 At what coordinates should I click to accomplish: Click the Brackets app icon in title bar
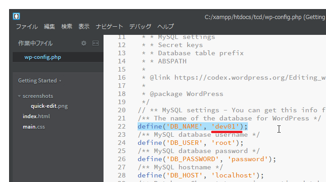pyautogui.click(x=17, y=17)
